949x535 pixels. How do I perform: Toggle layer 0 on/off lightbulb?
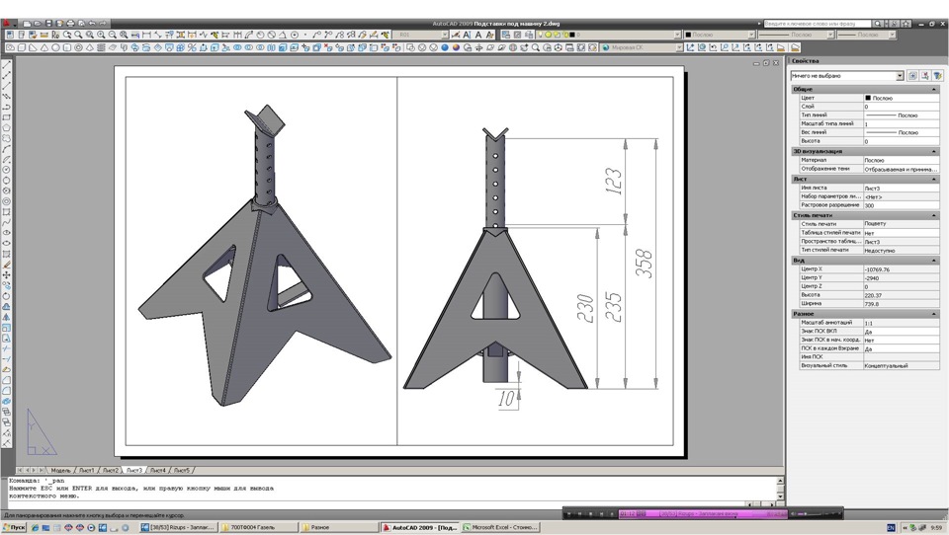click(540, 36)
